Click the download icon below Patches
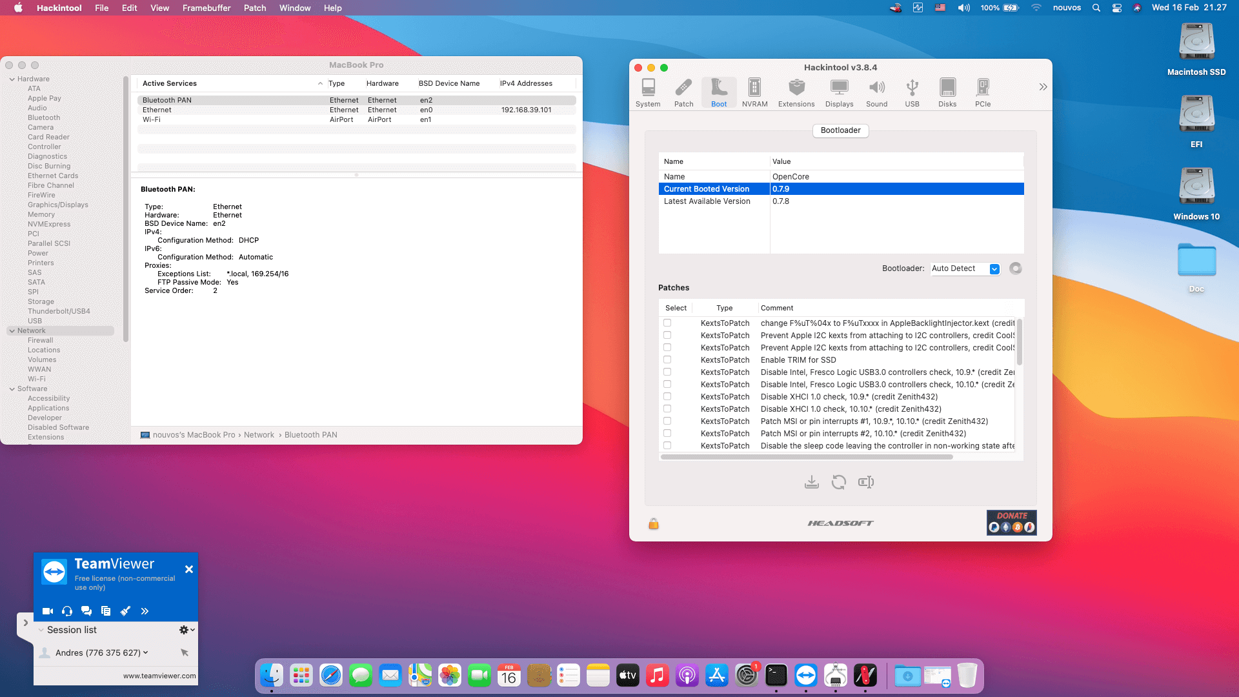The width and height of the screenshot is (1239, 697). (x=812, y=482)
